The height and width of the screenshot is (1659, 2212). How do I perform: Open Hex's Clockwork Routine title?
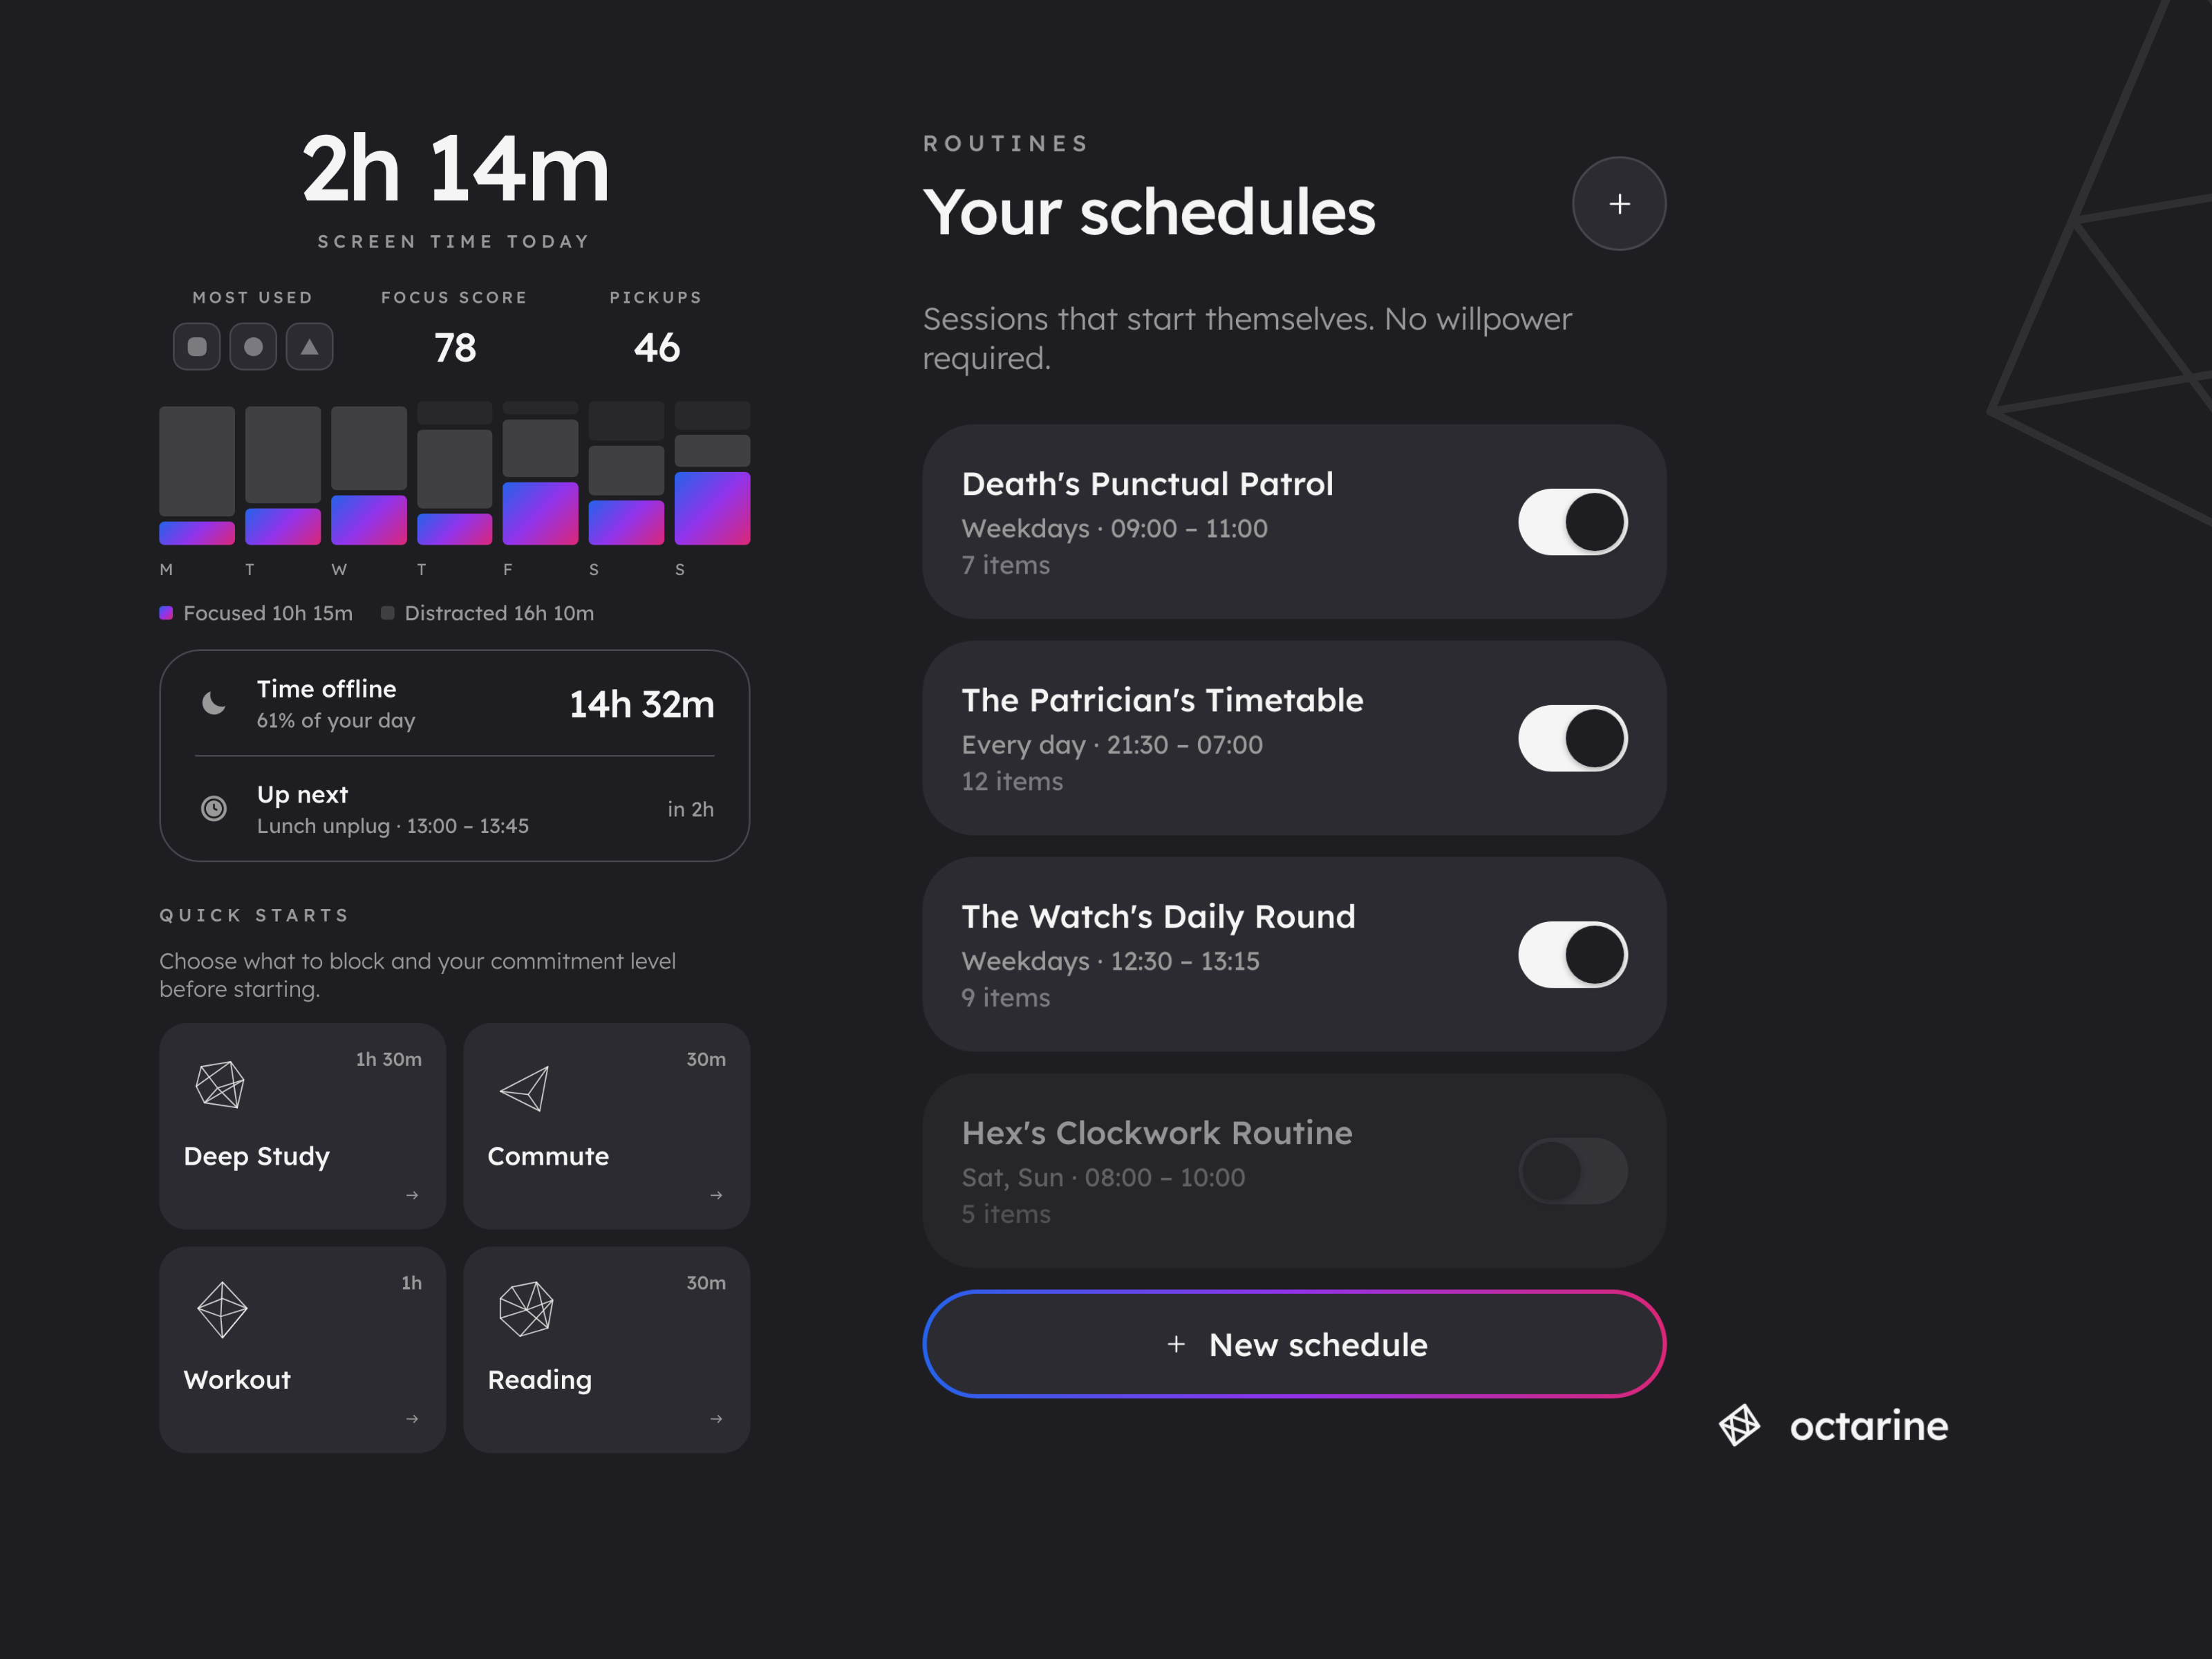point(1157,1133)
